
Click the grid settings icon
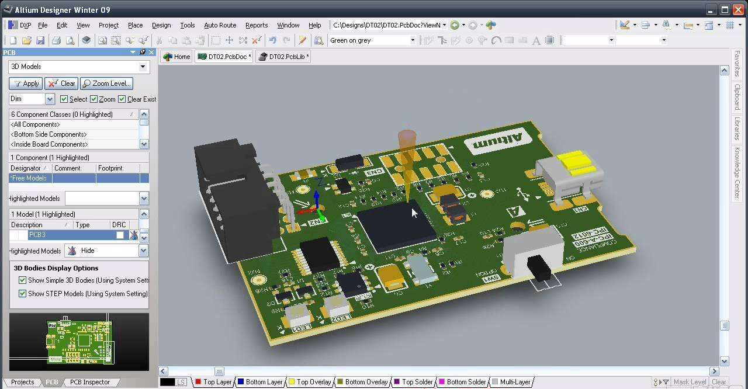730,25
